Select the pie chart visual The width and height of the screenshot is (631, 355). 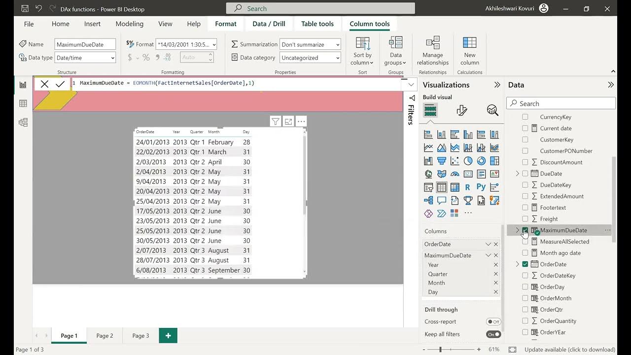468,161
